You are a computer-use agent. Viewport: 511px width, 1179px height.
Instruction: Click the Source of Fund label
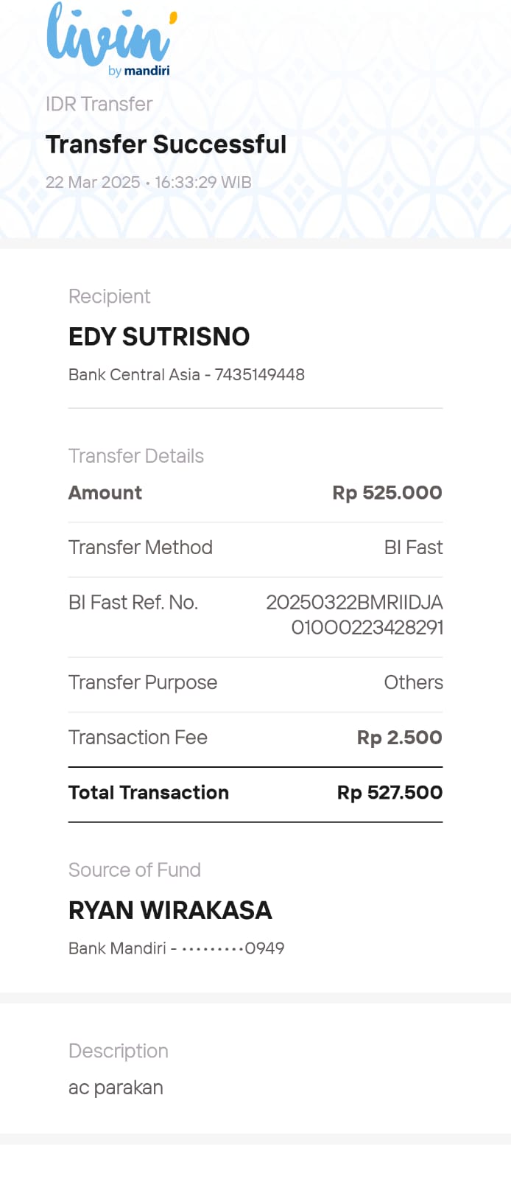coord(135,870)
